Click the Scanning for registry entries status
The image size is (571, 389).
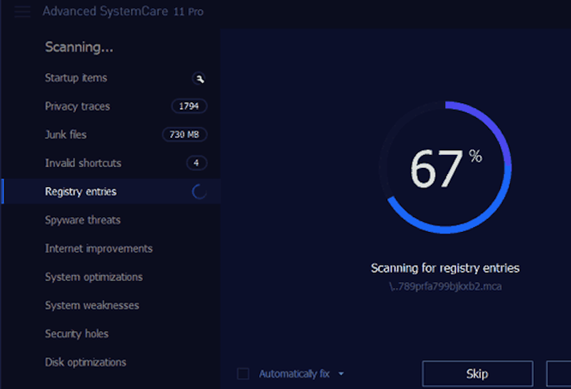pyautogui.click(x=445, y=268)
